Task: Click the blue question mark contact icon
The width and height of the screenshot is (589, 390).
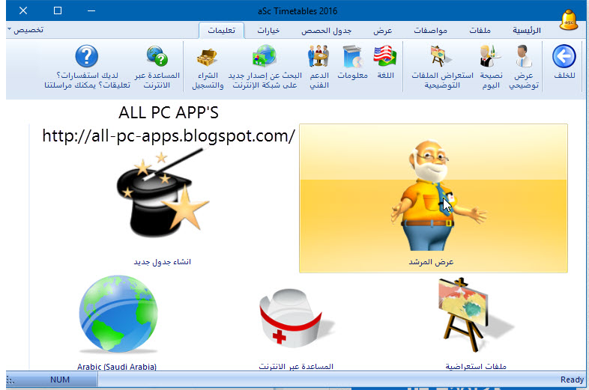Action: (x=87, y=58)
